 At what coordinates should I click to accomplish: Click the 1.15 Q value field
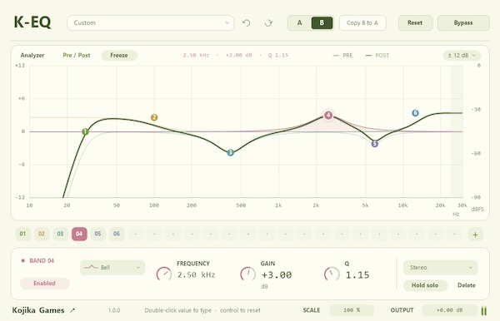point(357,275)
